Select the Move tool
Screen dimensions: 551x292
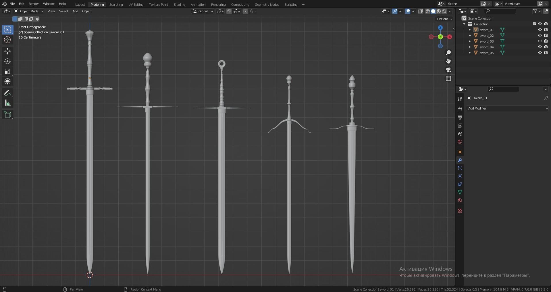tap(7, 51)
